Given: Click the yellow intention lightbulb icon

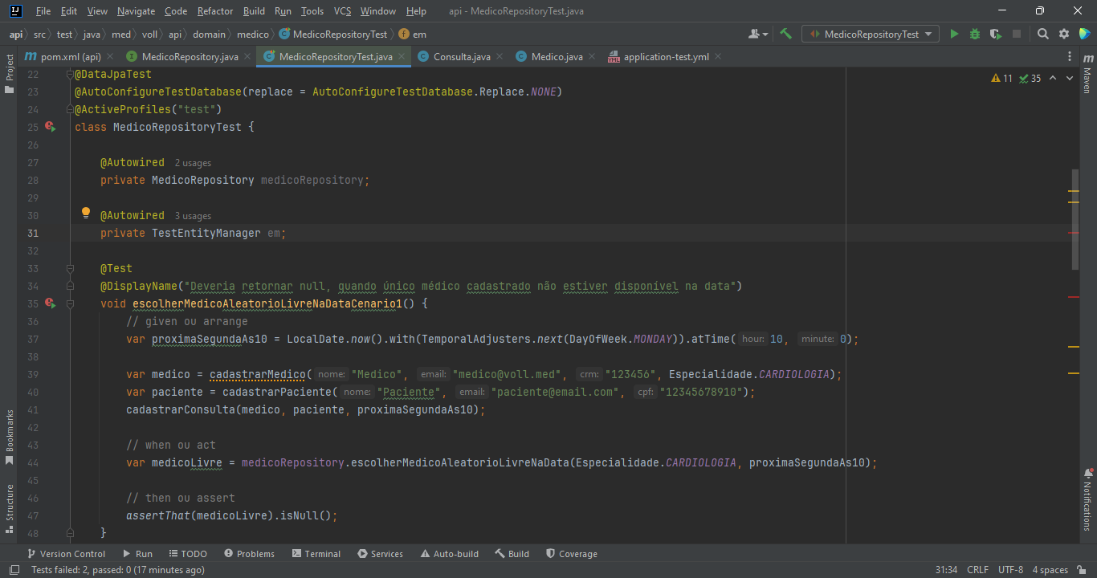Looking at the screenshot, I should (86, 214).
